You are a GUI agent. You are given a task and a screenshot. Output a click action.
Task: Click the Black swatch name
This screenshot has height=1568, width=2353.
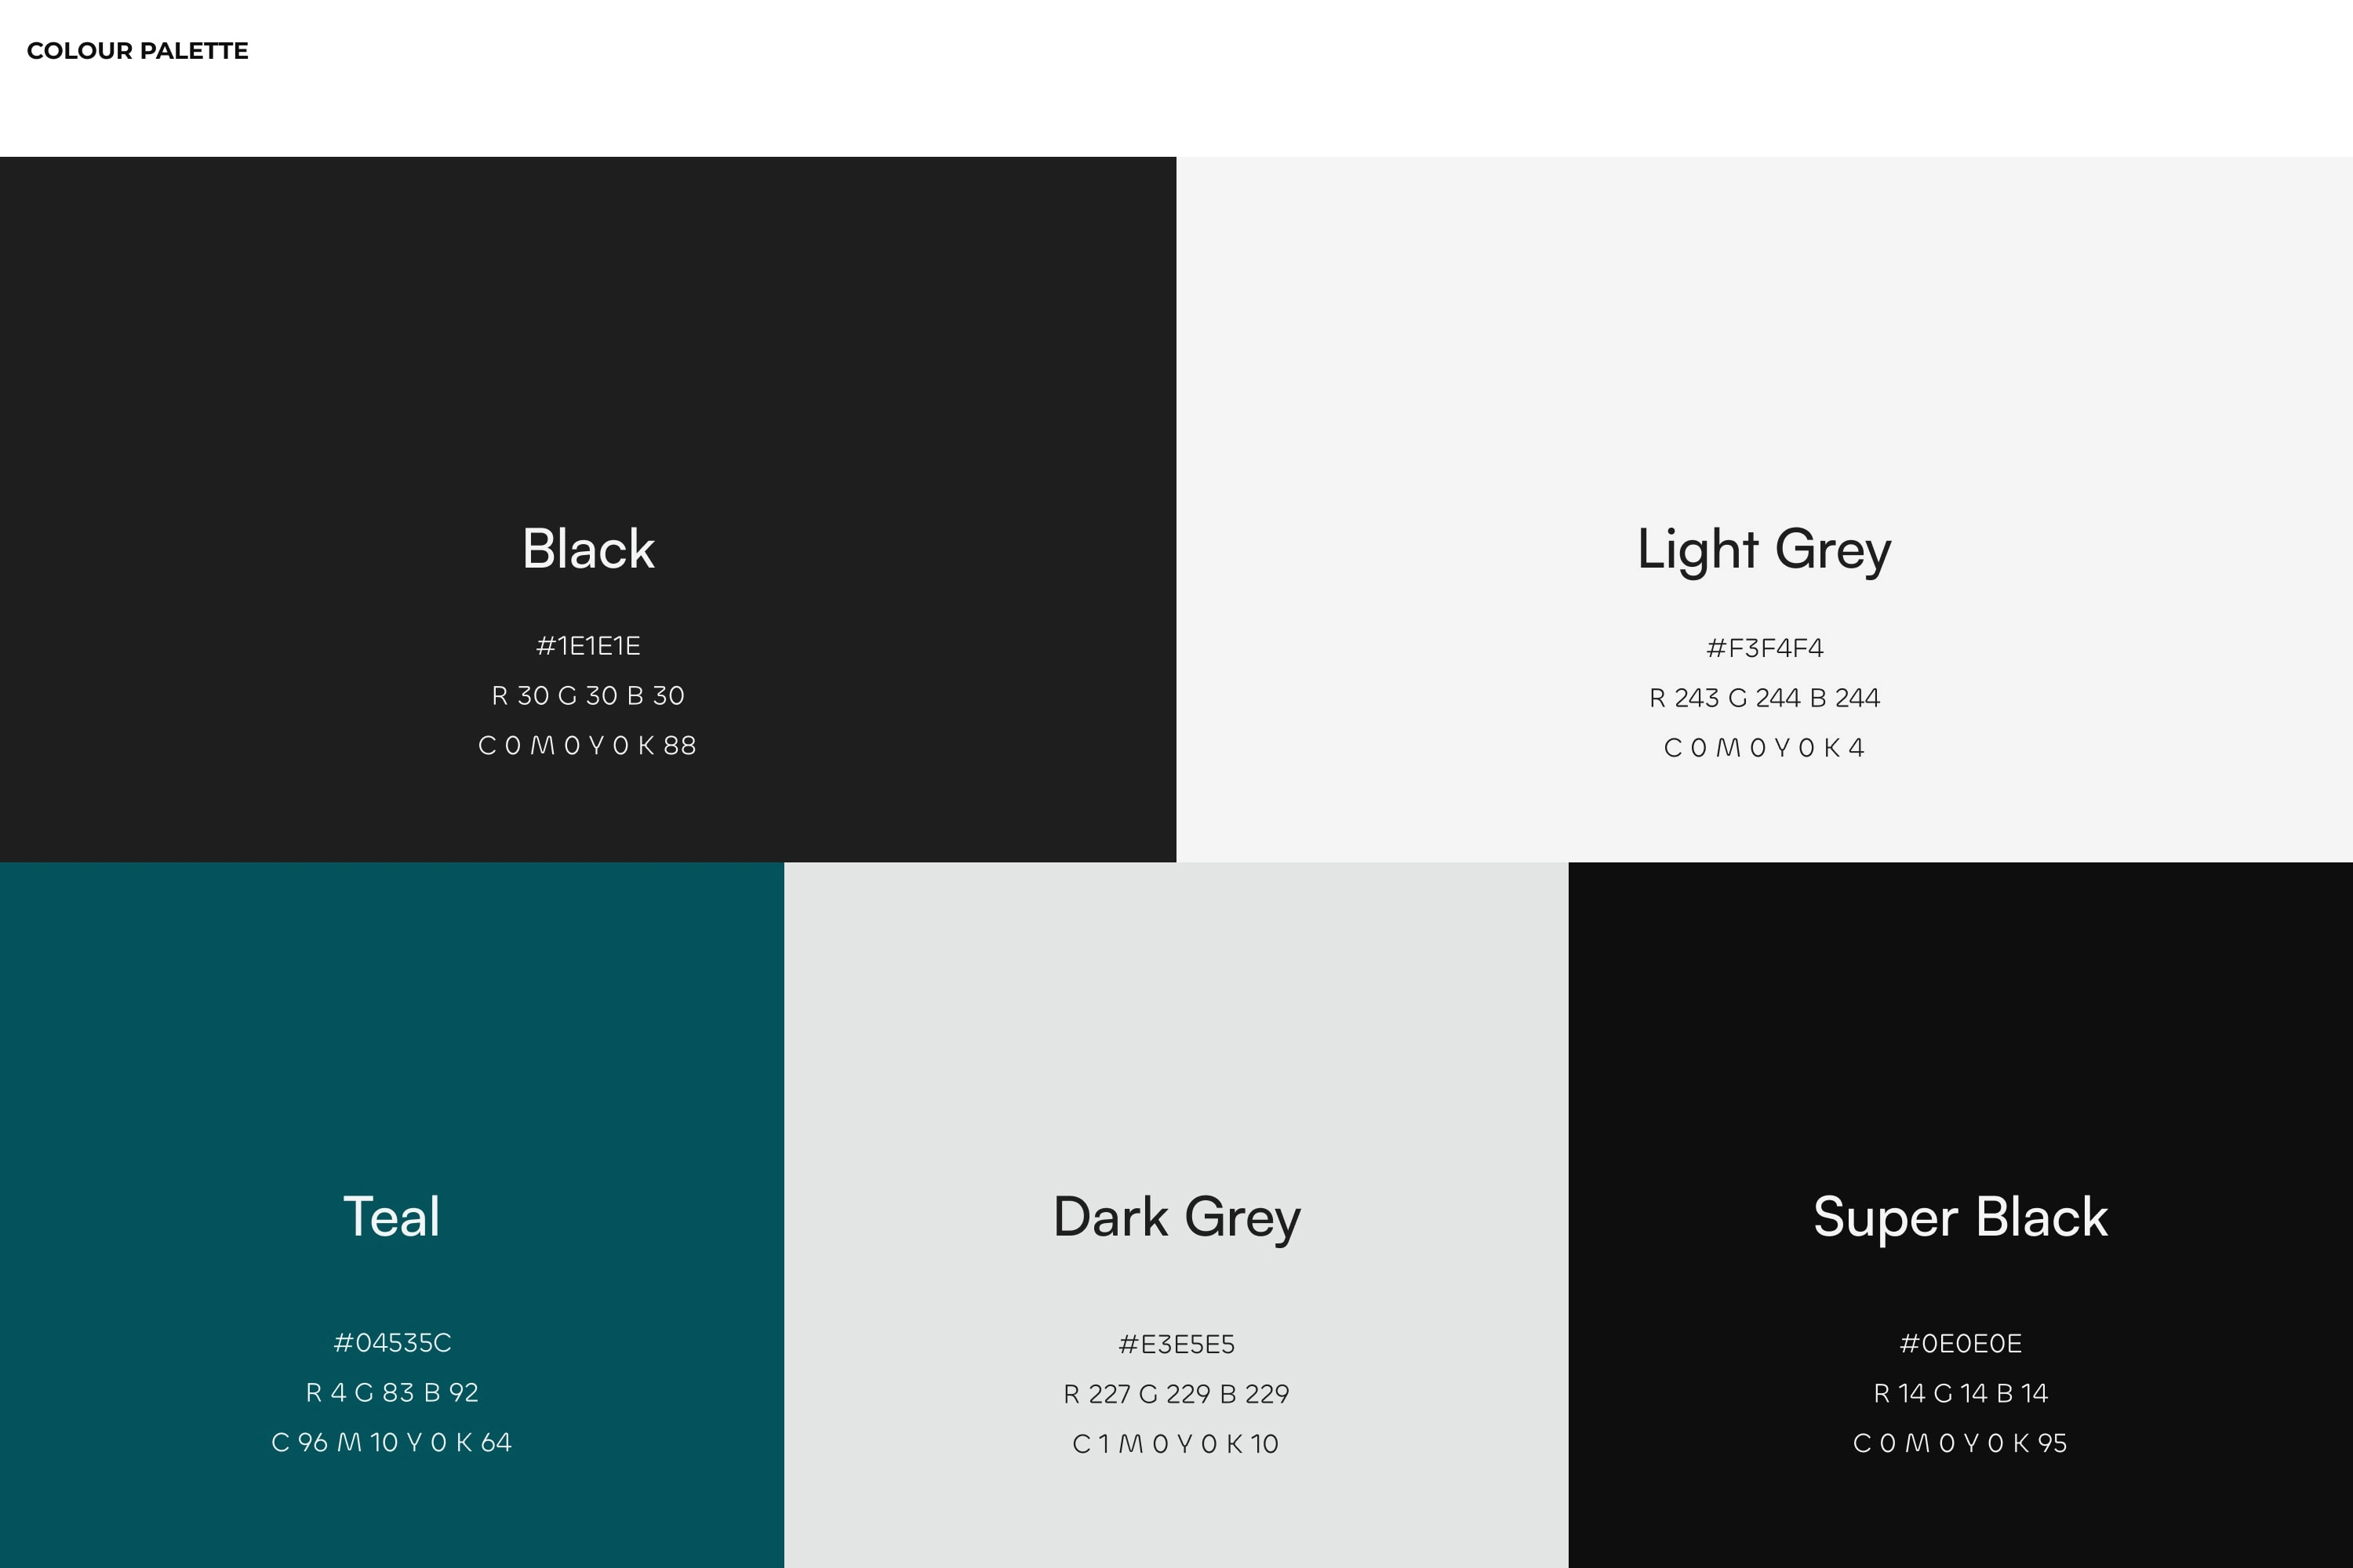point(588,549)
